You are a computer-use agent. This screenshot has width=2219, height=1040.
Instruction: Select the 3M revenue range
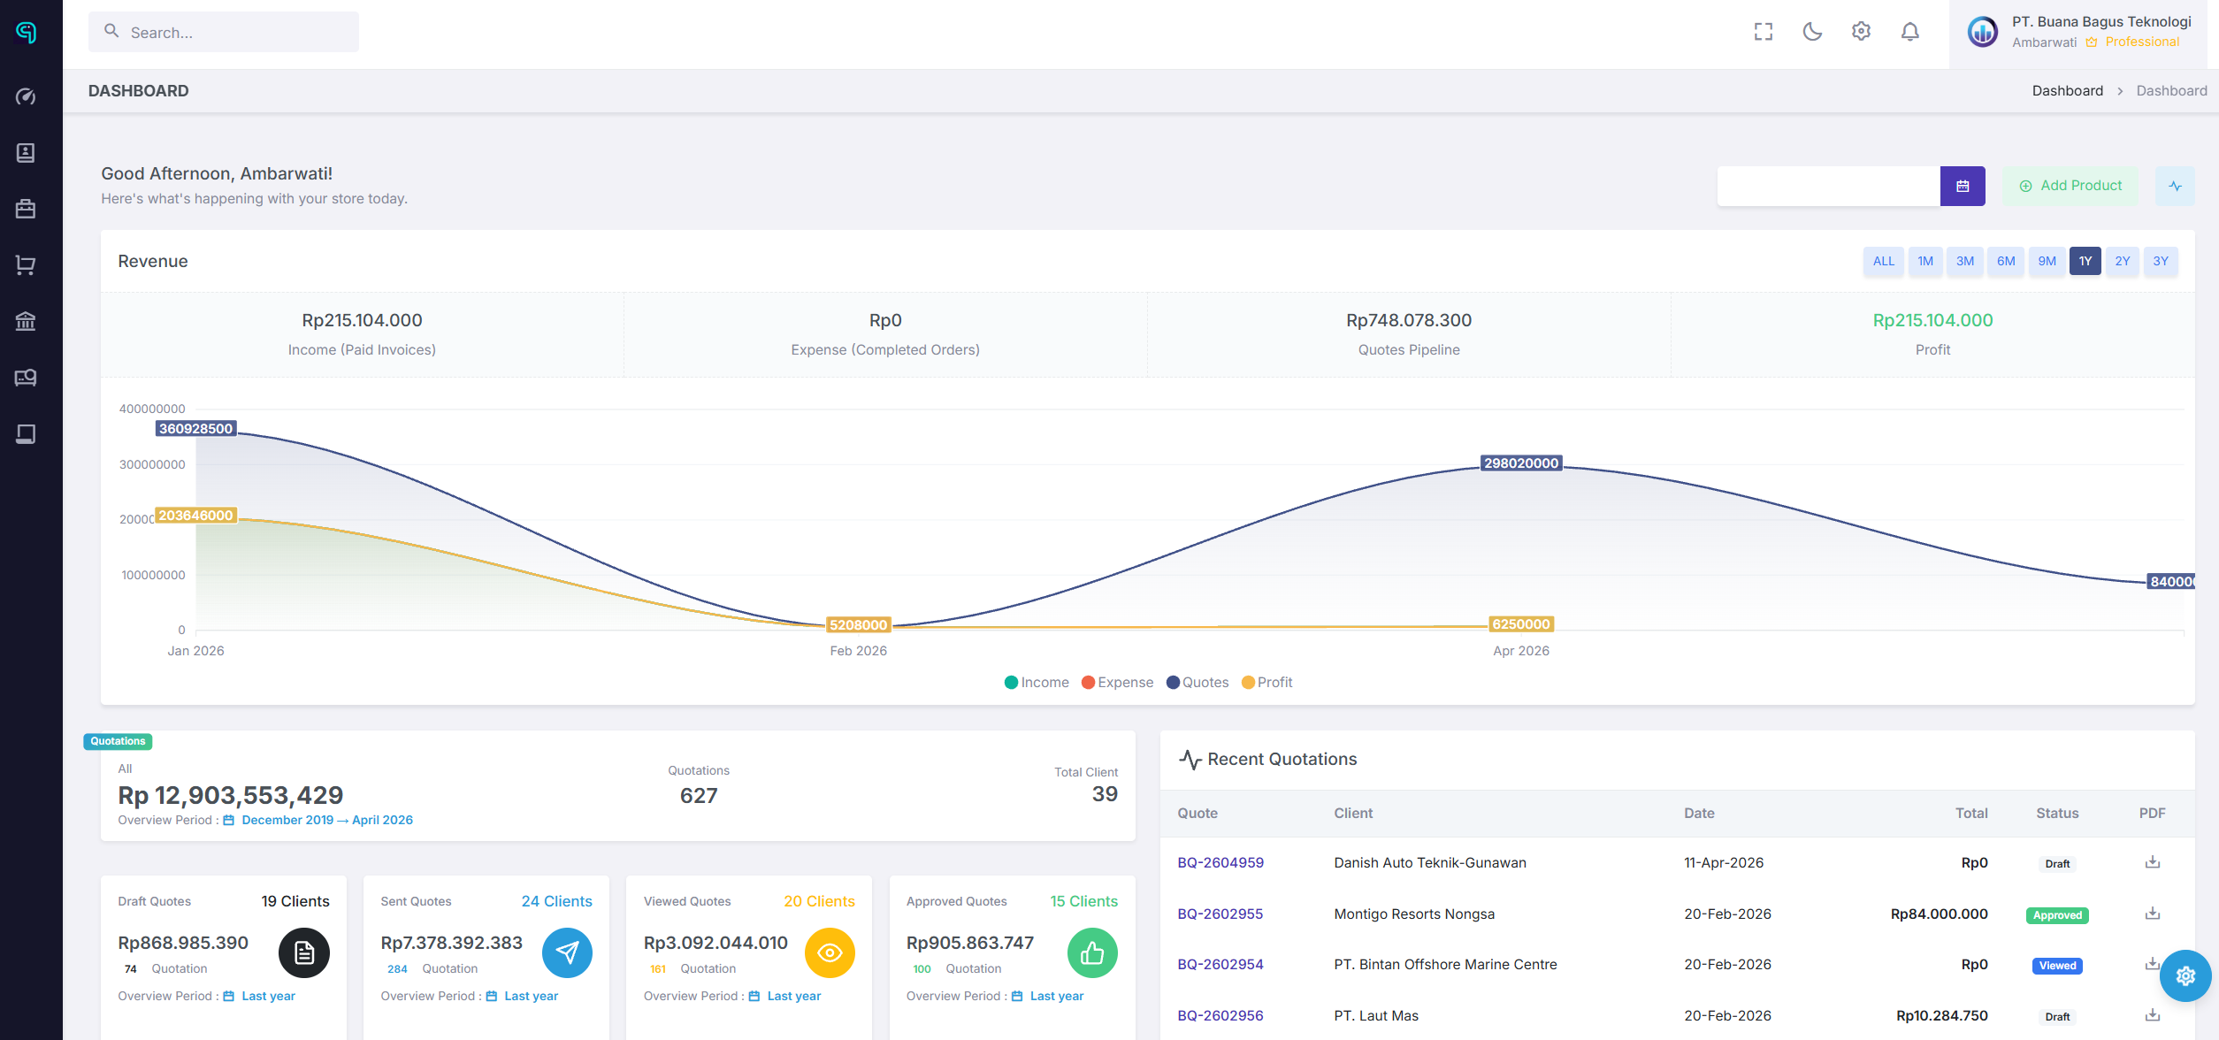pyautogui.click(x=1965, y=261)
